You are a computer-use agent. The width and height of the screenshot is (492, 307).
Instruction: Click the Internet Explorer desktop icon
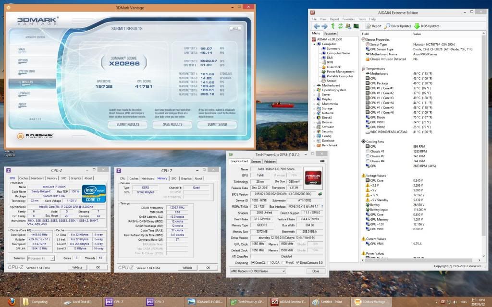[10, 153]
